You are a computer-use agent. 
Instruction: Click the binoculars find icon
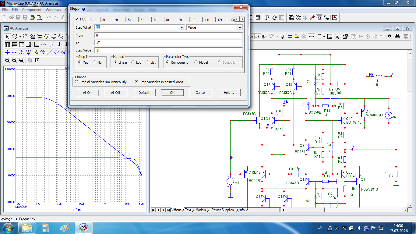click(x=397, y=37)
